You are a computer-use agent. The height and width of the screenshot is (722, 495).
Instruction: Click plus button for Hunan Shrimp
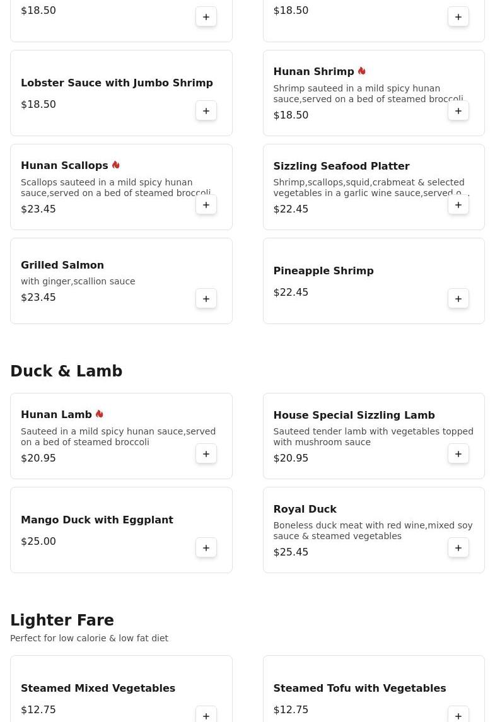coord(458,111)
